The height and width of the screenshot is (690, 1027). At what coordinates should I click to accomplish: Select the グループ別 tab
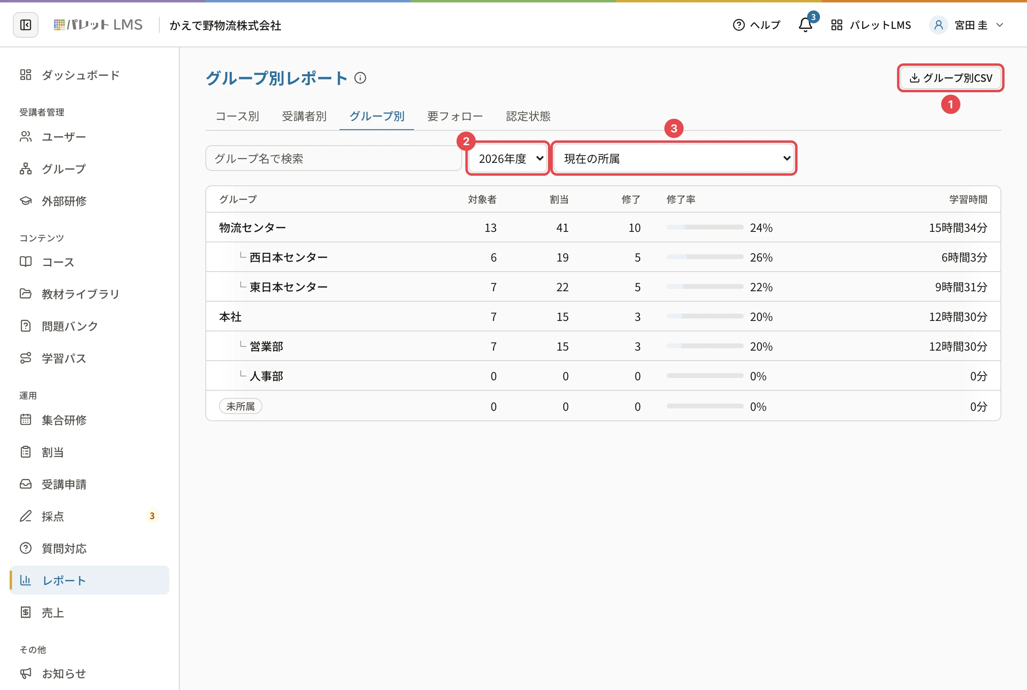(377, 116)
